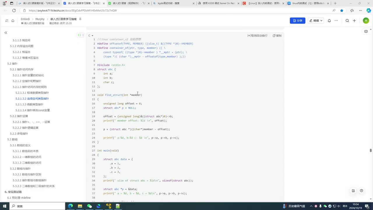Jump to outline item 5.1.1.5 栈空间

pyautogui.click(x=22, y=40)
